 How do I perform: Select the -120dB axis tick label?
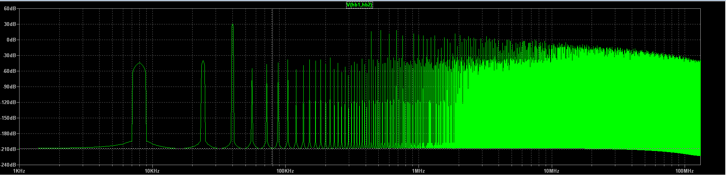tap(8, 103)
